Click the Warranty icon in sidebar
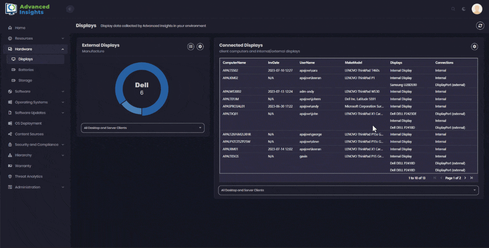The width and height of the screenshot is (489, 248). [10, 166]
